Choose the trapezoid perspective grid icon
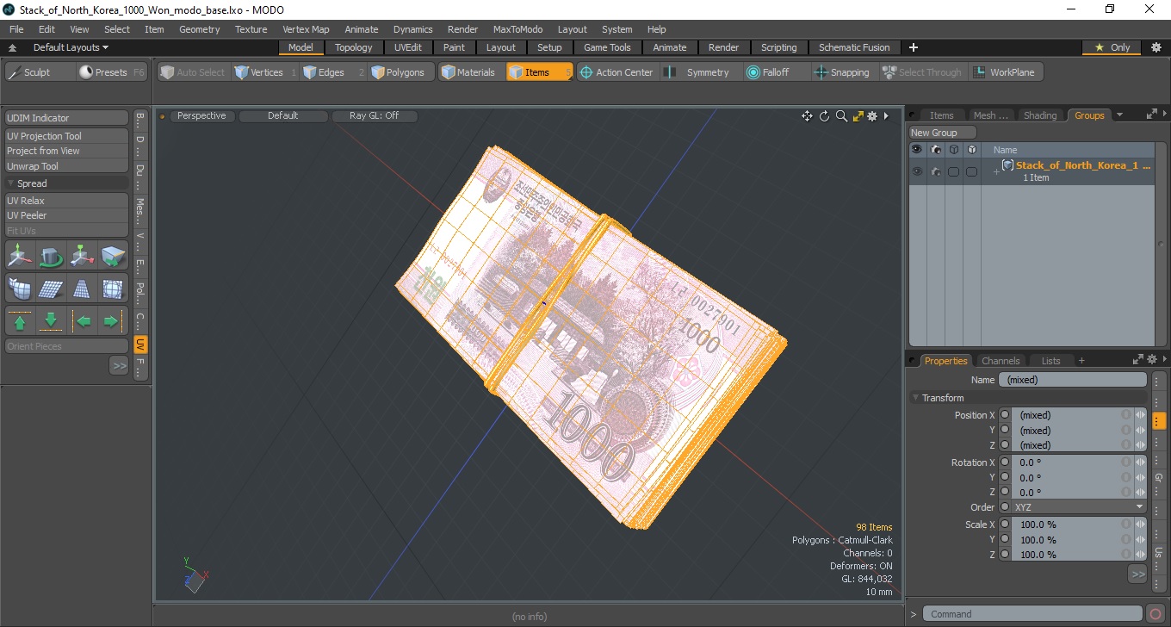This screenshot has height=627, width=1171. (x=83, y=289)
